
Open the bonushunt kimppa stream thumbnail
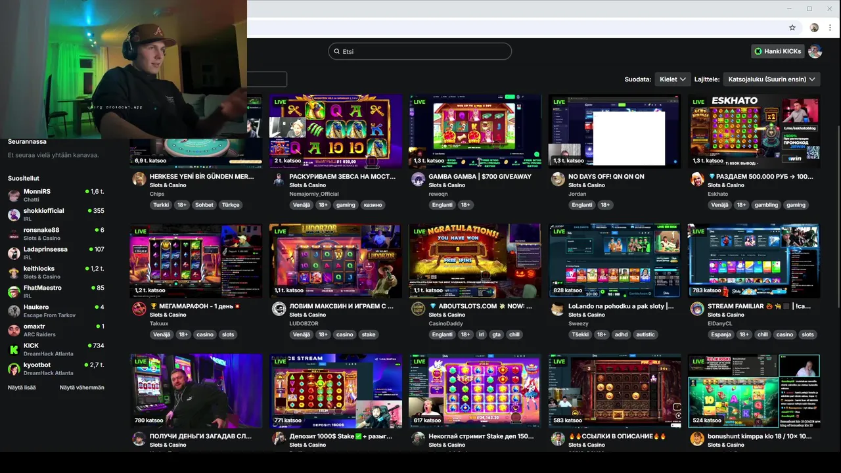click(x=754, y=391)
